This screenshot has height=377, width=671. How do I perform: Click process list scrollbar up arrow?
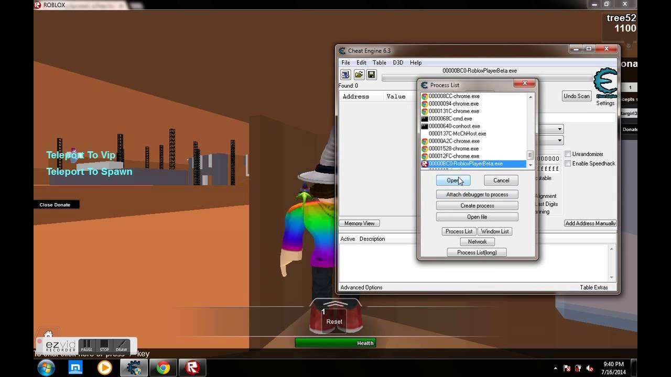[x=531, y=97]
